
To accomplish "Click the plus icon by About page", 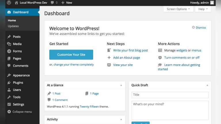I will (109, 57).
